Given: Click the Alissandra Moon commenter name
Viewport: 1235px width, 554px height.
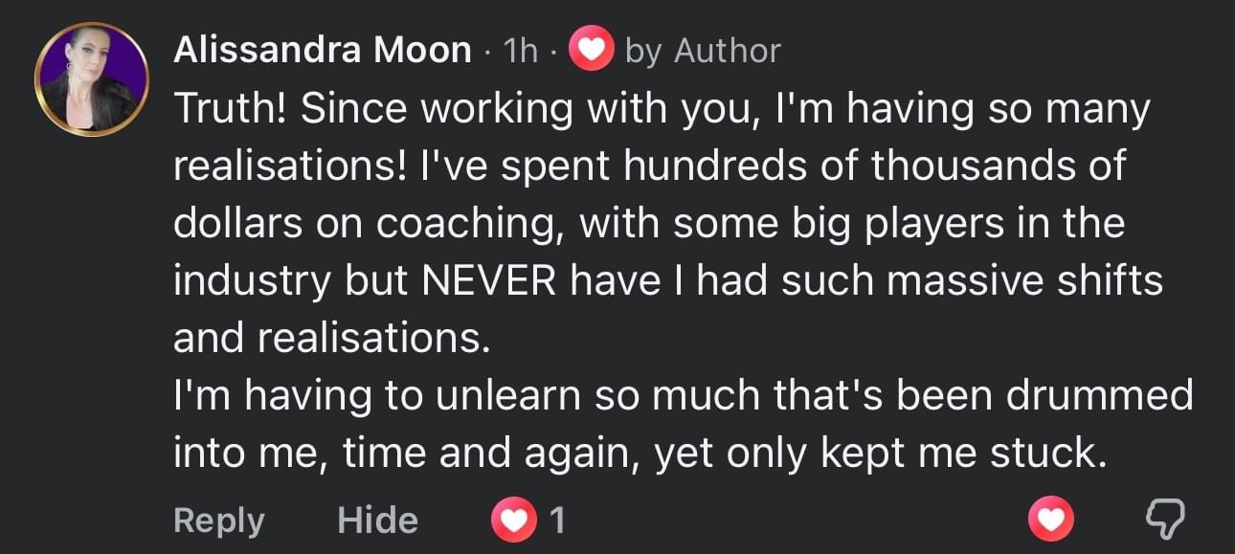Looking at the screenshot, I should 322,51.
